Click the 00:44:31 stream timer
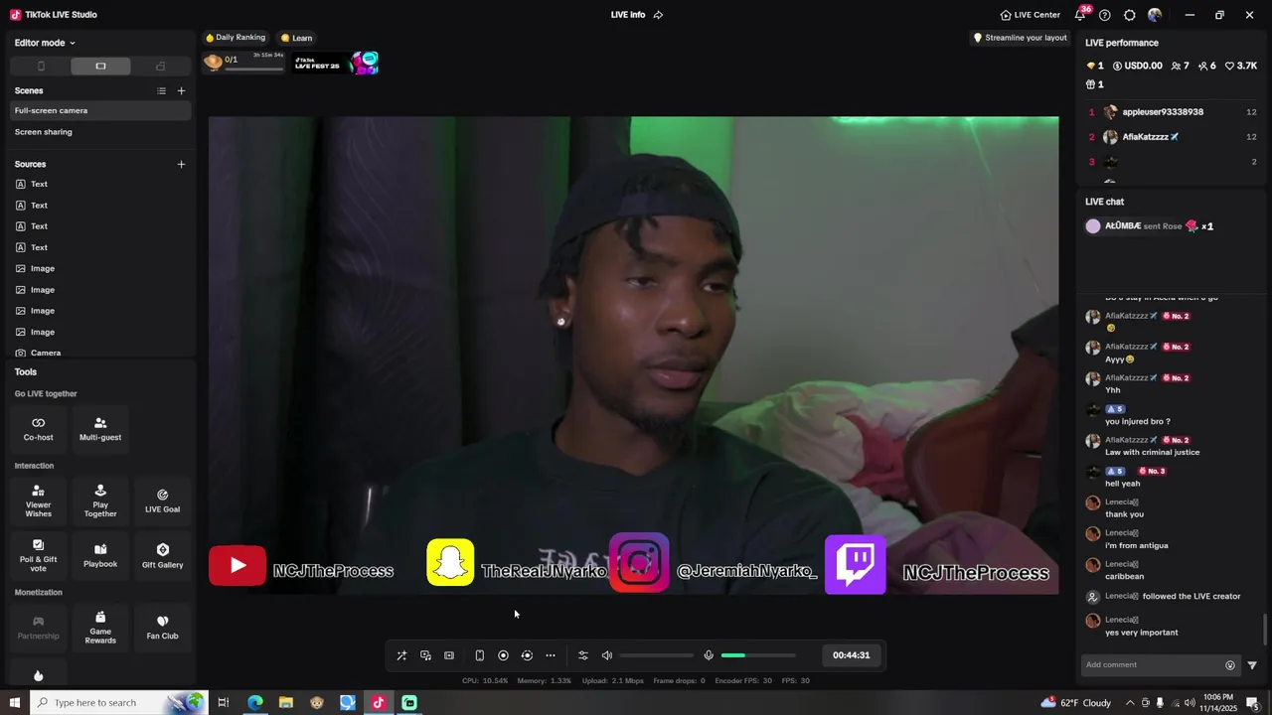Viewport: 1272px width, 715px height. 851,655
